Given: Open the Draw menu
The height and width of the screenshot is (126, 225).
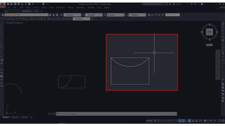Looking at the screenshot, I should (x=51, y=8).
